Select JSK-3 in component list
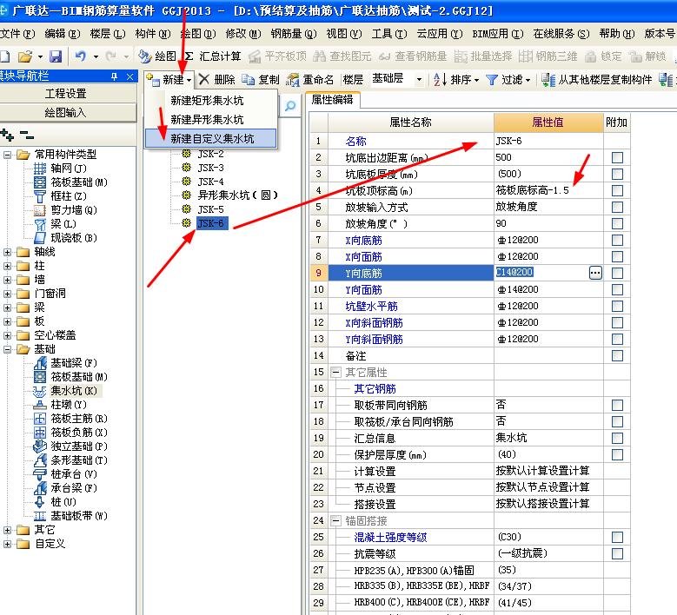677x615 pixels. click(x=210, y=168)
